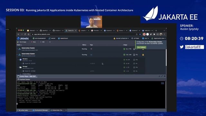The height and width of the screenshot is (116, 206).
Task: Click the share icon in the address bar
Action: (x=136, y=34)
